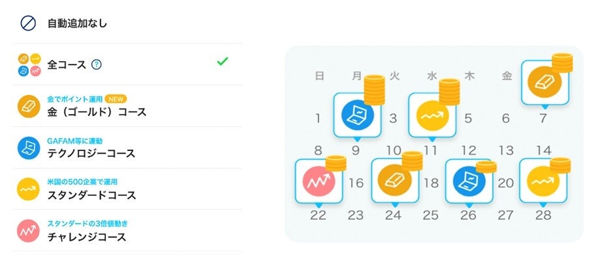The width and height of the screenshot is (594, 261).
Task: Choose the スタンダードコース label
Action: pyautogui.click(x=91, y=195)
